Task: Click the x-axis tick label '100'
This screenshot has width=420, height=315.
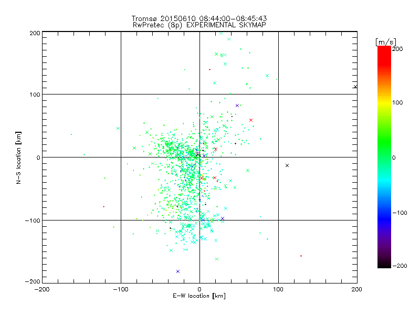Action: (x=278, y=289)
